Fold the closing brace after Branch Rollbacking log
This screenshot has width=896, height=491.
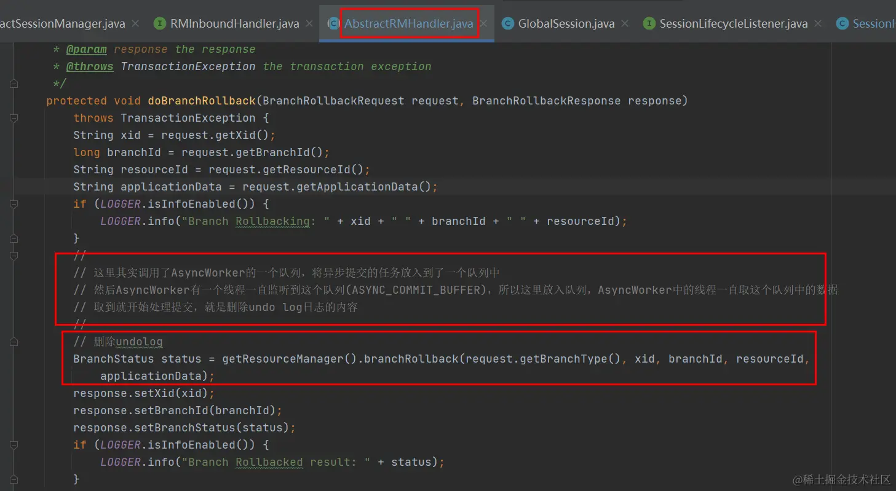(14, 238)
